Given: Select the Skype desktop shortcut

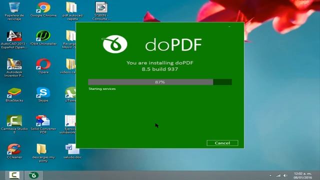Looking at the screenshot, I should tap(43, 94).
